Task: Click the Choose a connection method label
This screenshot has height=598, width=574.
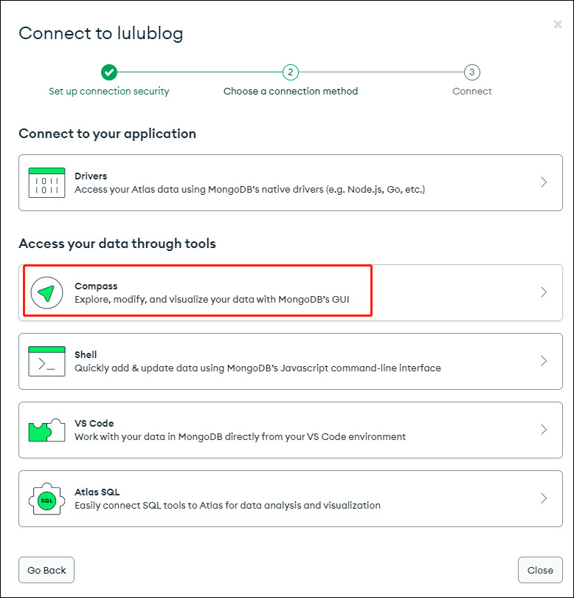Action: (x=291, y=91)
